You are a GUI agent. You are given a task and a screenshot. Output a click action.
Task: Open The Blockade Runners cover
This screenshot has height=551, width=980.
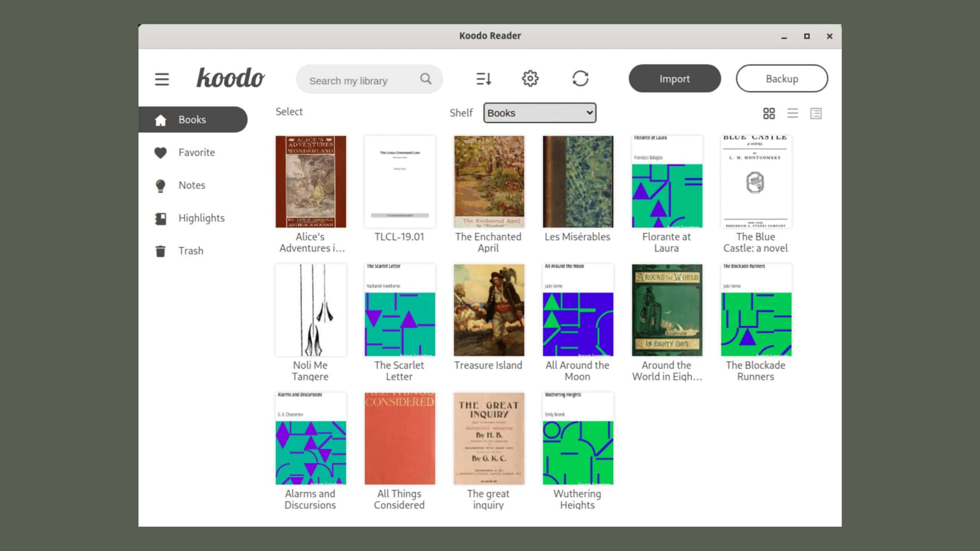[756, 310]
